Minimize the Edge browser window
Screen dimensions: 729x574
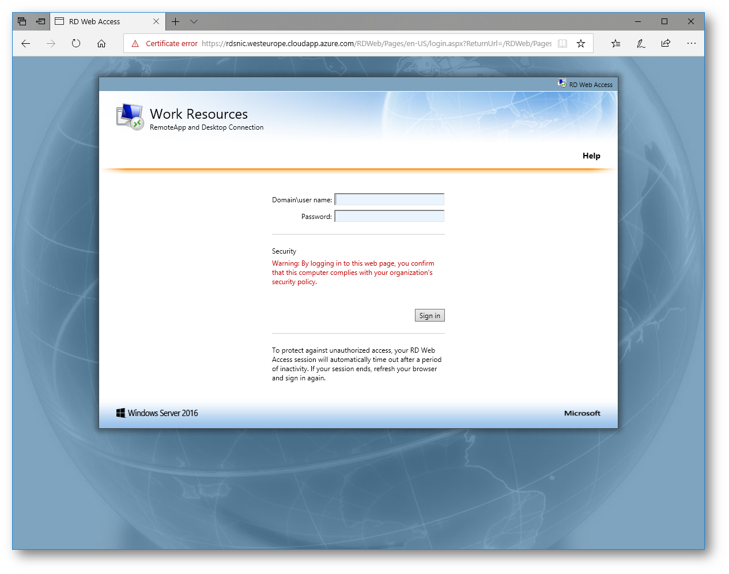(638, 21)
